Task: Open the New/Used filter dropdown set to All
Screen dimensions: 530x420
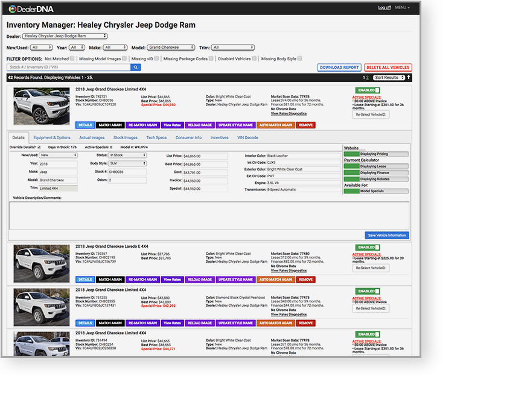Action: click(41, 48)
